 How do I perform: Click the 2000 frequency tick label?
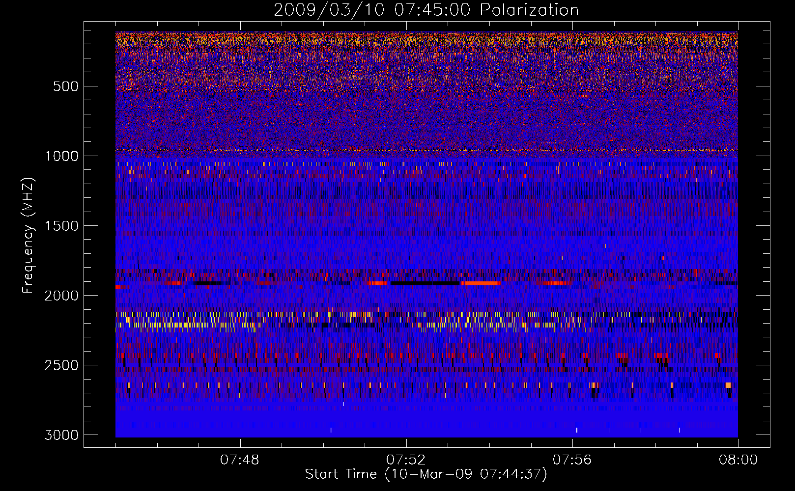(x=61, y=296)
